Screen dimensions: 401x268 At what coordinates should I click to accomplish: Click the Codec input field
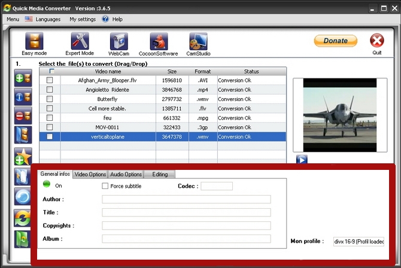217,186
